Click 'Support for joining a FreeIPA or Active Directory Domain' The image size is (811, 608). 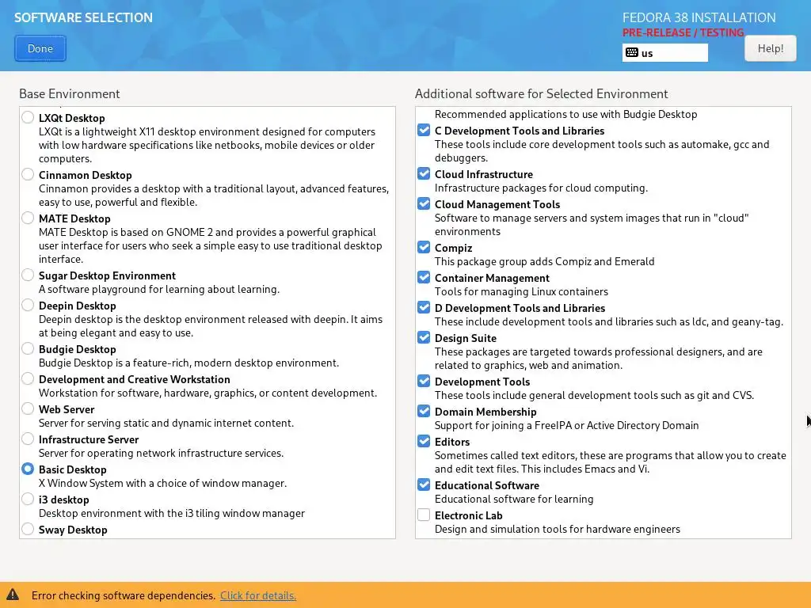[567, 425]
